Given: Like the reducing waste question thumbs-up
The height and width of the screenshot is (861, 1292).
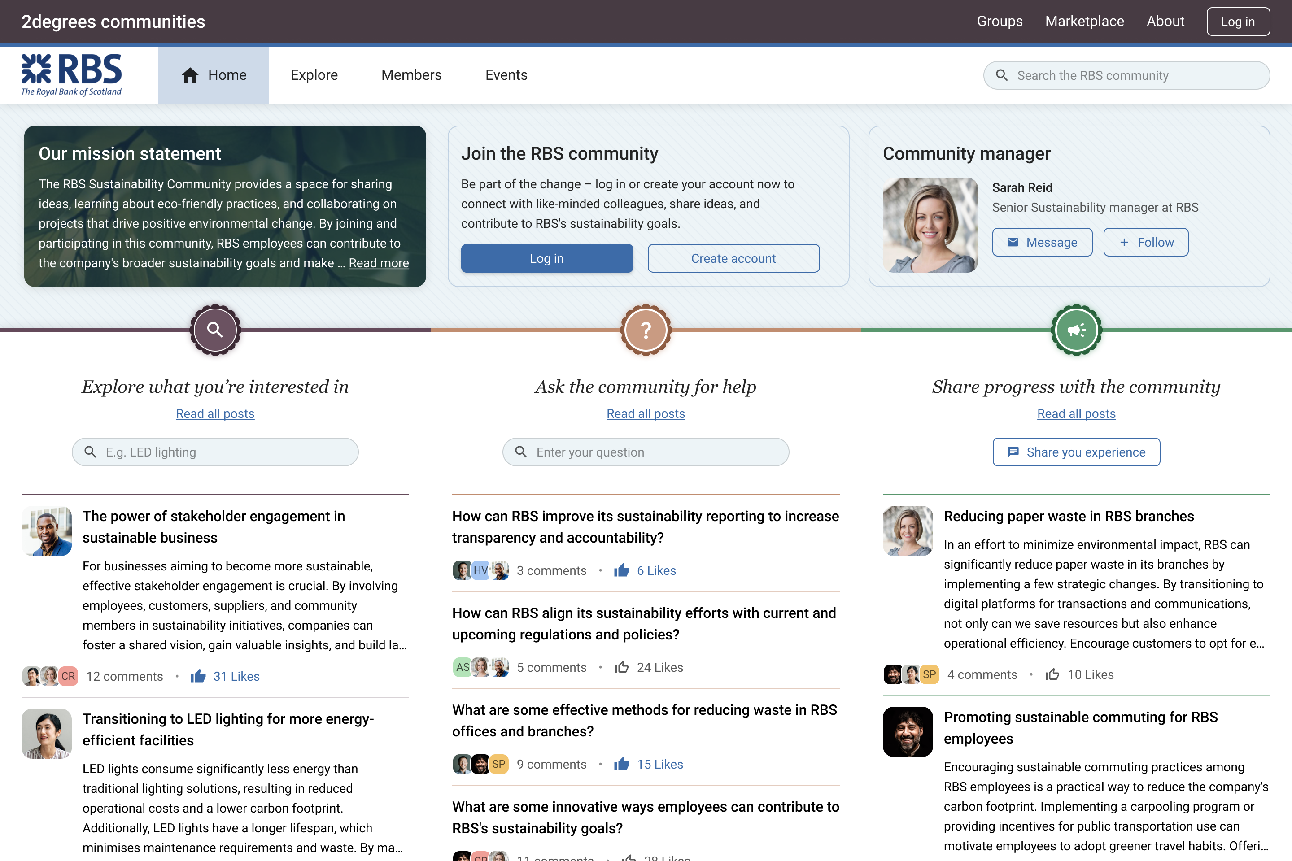Looking at the screenshot, I should [x=622, y=764].
